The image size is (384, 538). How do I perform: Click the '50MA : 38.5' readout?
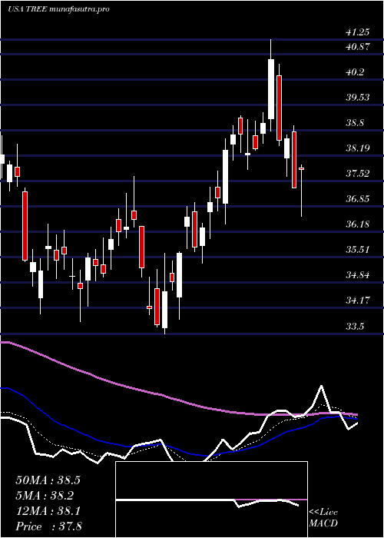pos(48,480)
